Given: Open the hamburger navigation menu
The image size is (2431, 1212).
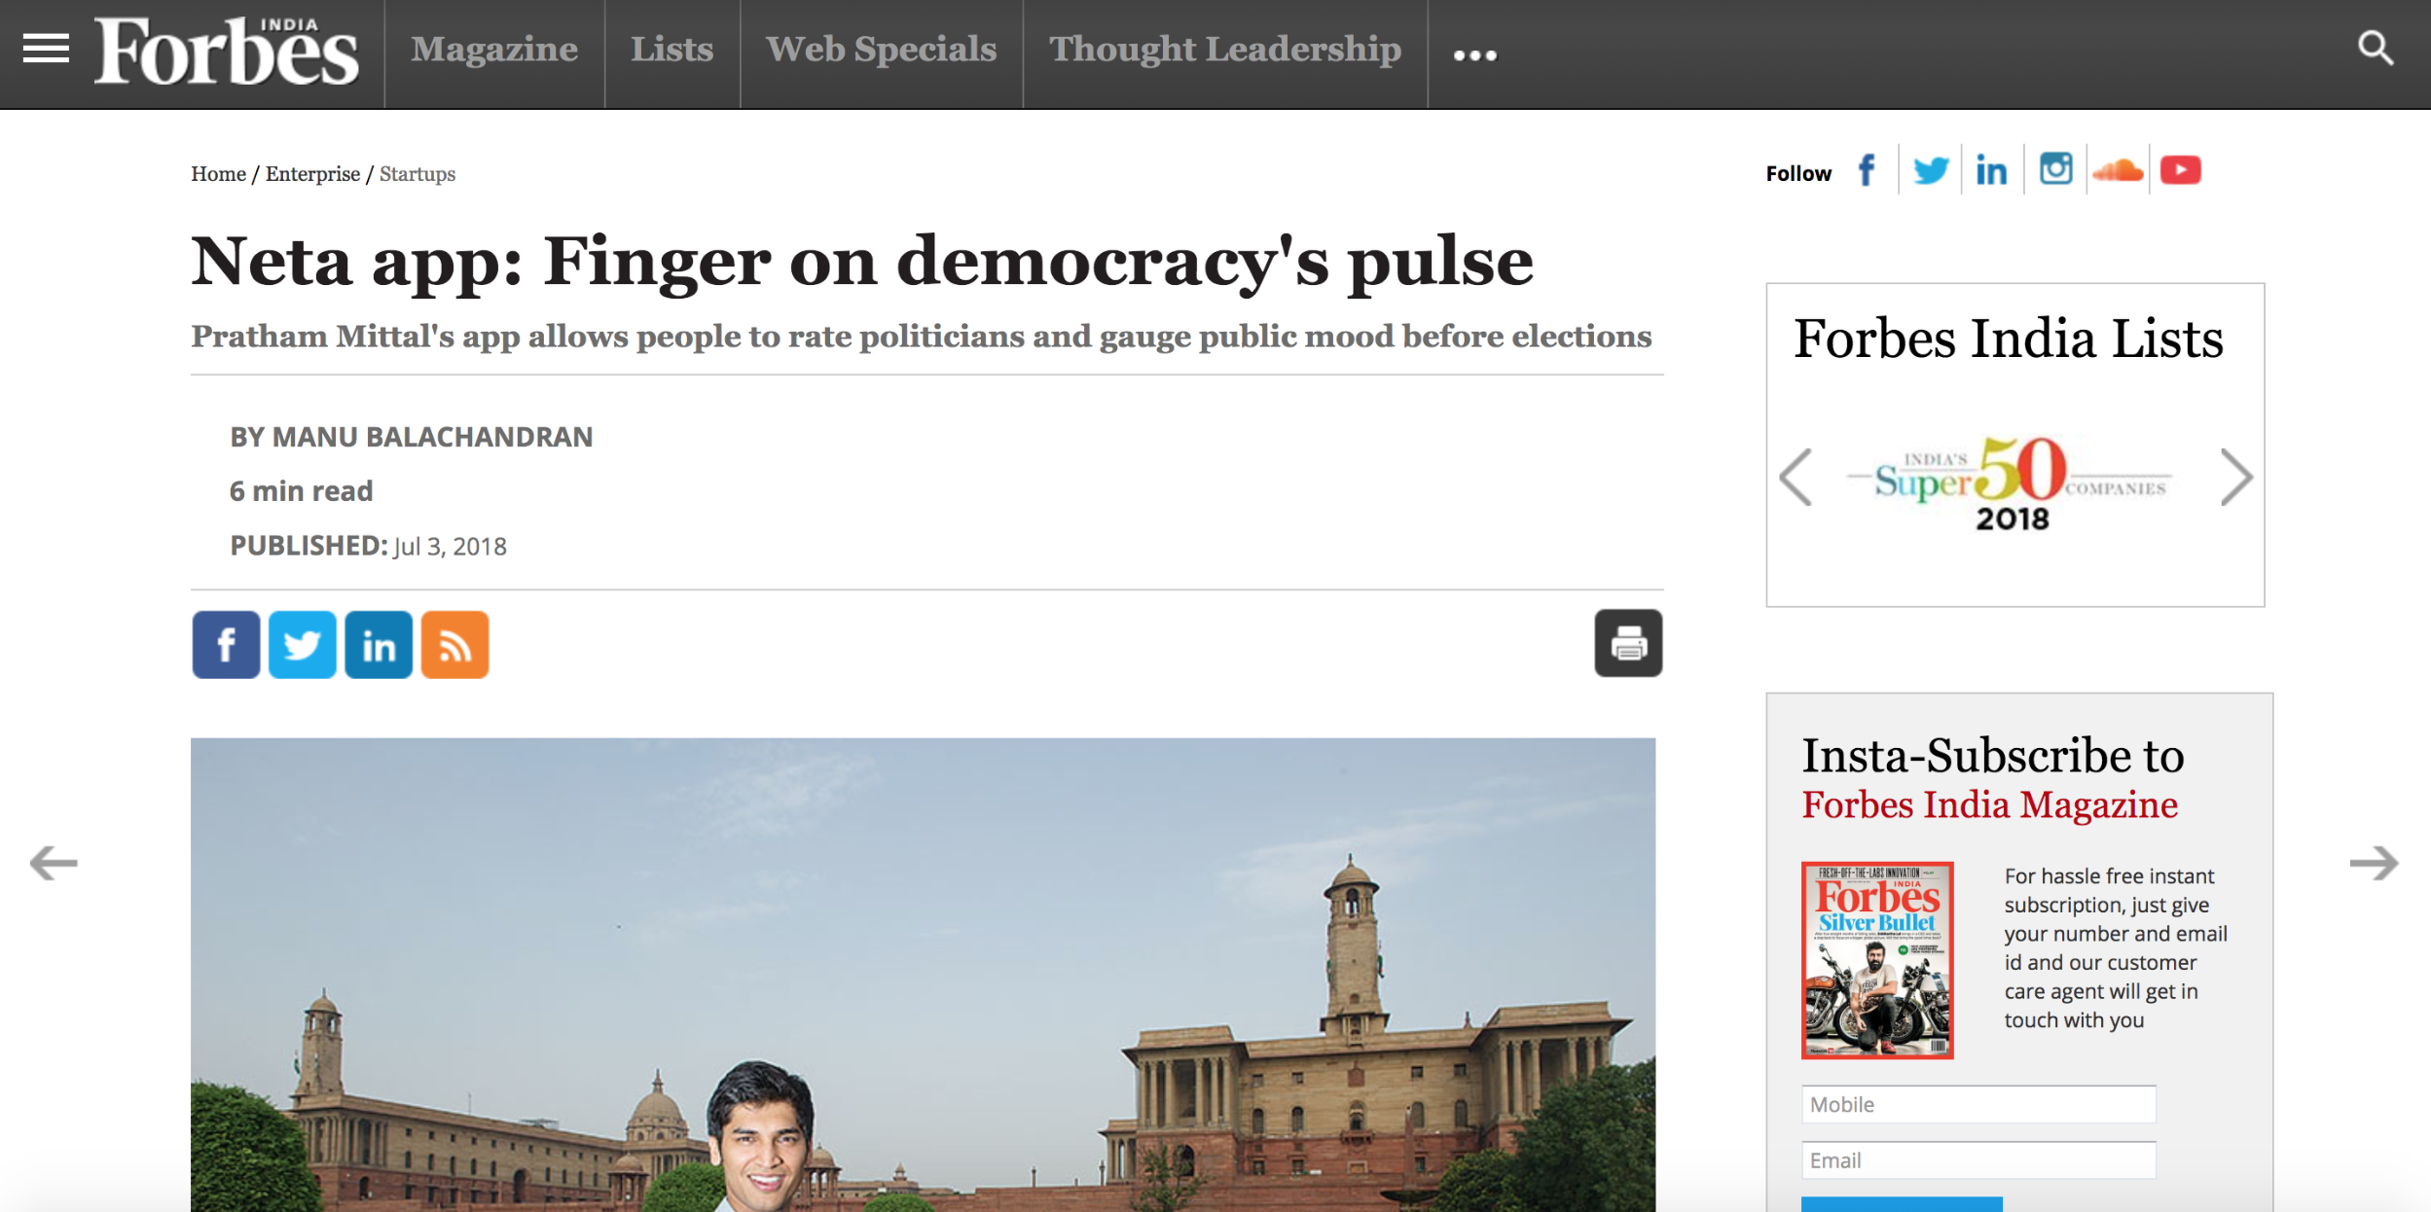Looking at the screenshot, I should pyautogui.click(x=46, y=49).
